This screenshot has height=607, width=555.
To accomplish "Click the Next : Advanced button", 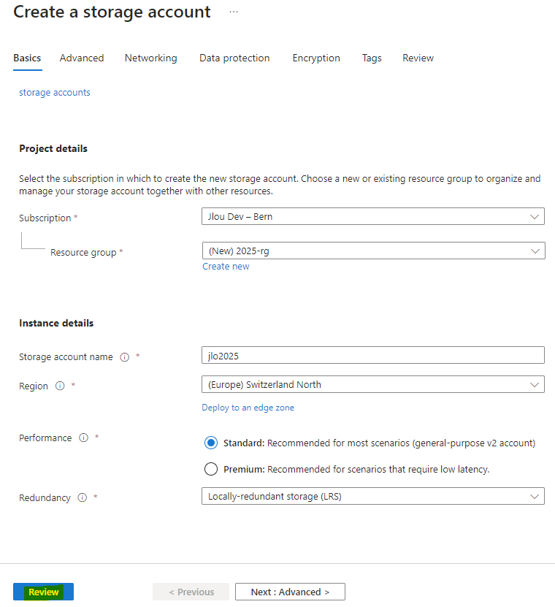I will pyautogui.click(x=290, y=592).
